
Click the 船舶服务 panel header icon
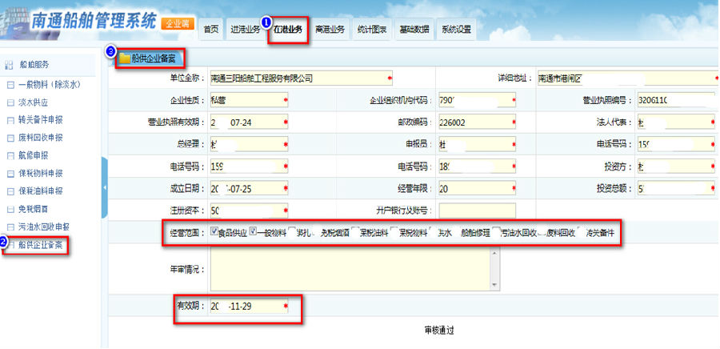click(x=8, y=63)
